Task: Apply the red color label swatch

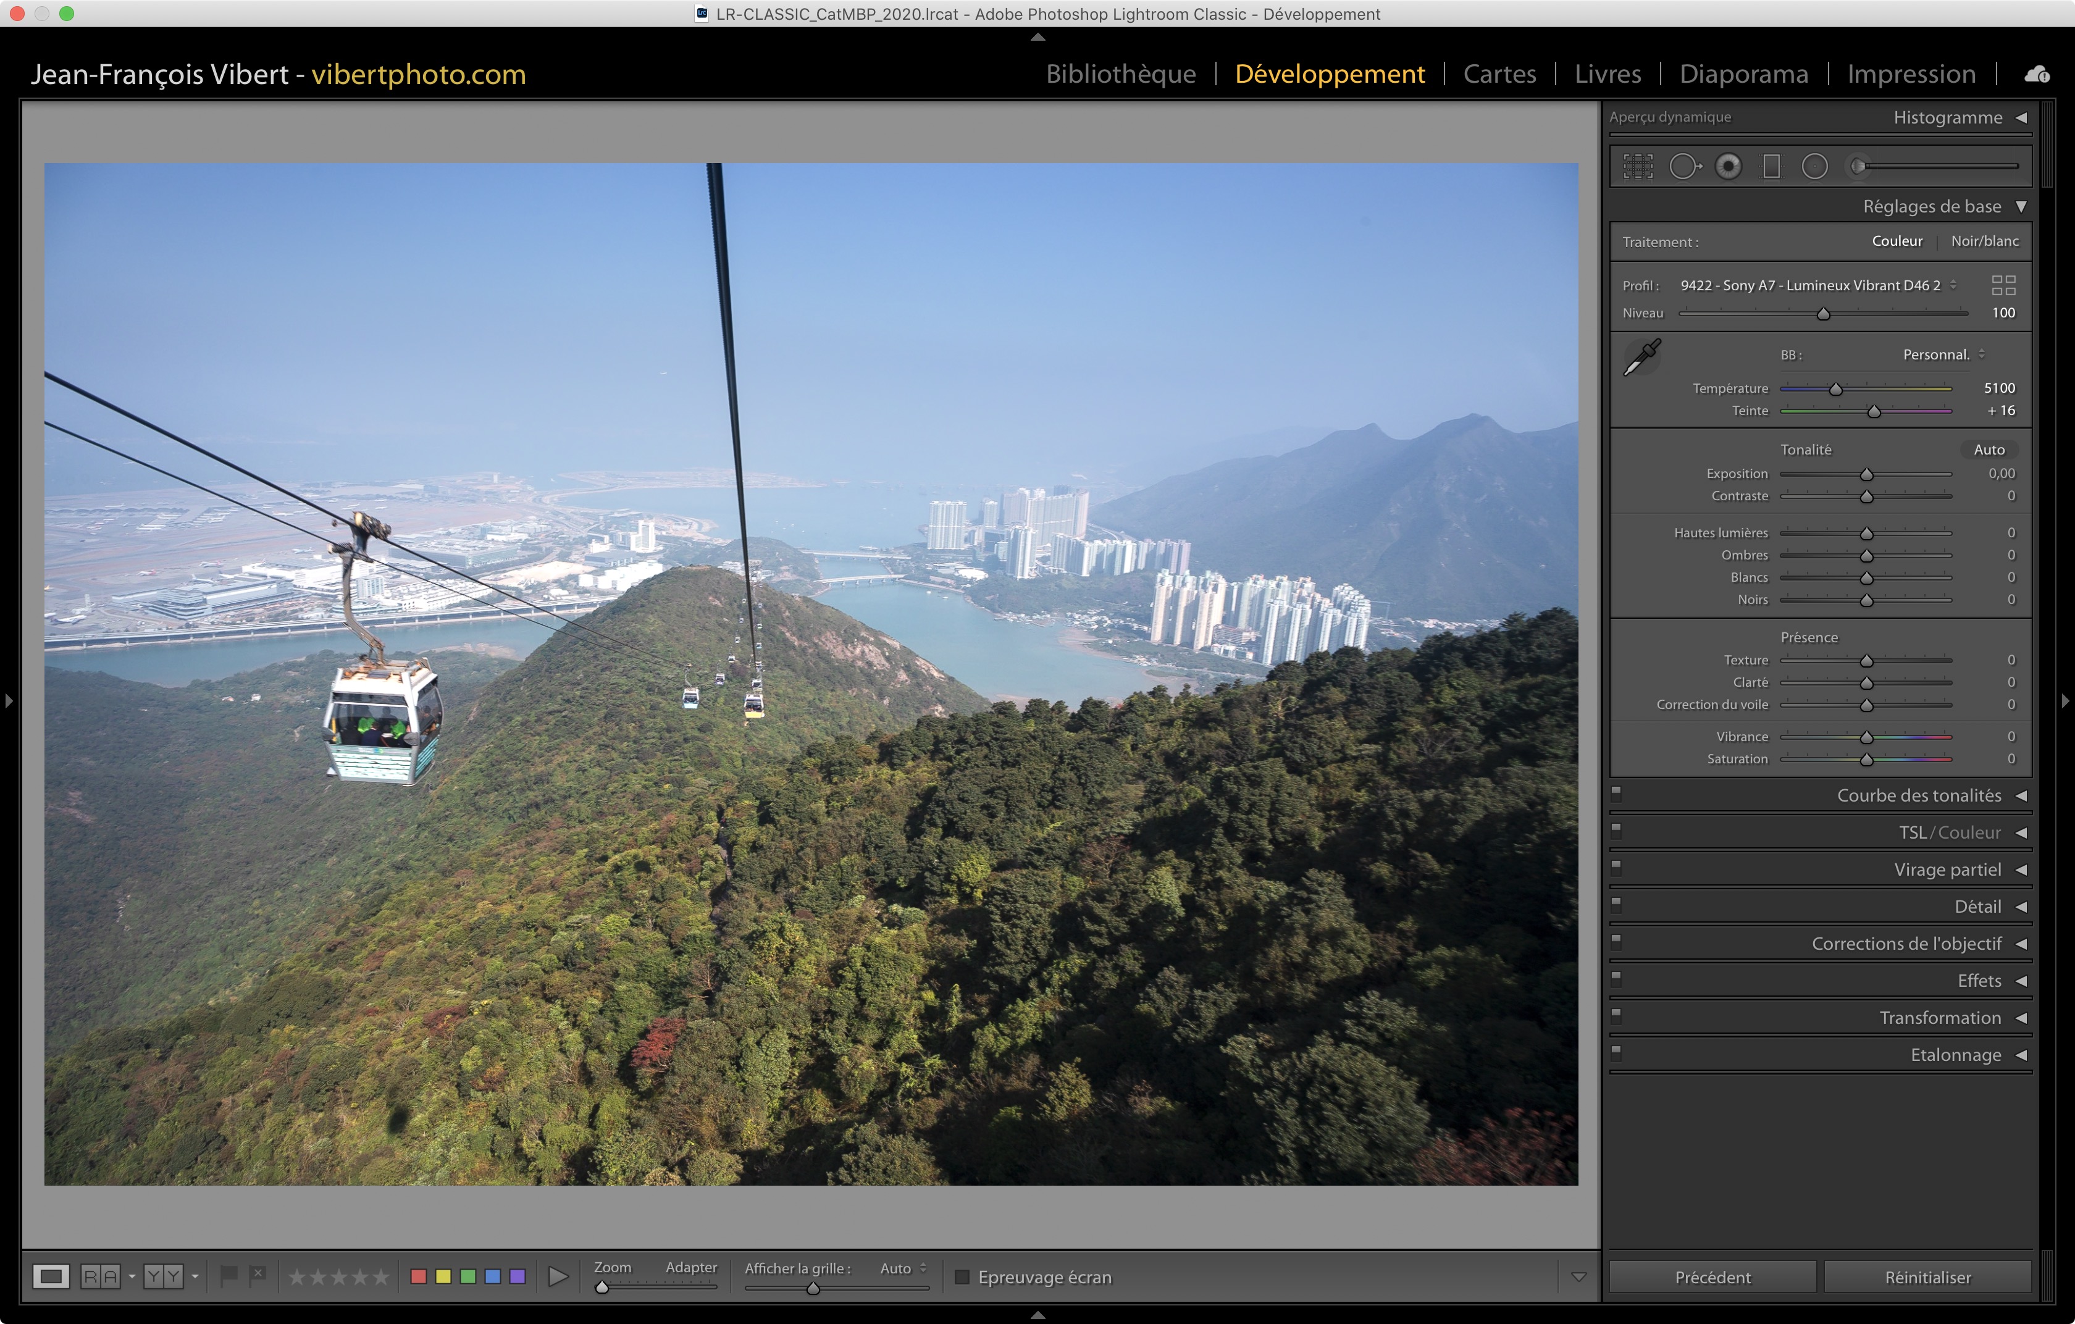Action: pos(419,1276)
